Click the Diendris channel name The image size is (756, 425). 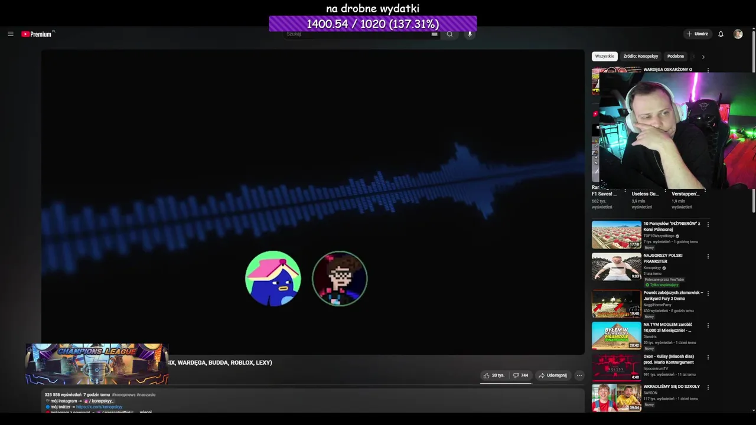[651, 336]
